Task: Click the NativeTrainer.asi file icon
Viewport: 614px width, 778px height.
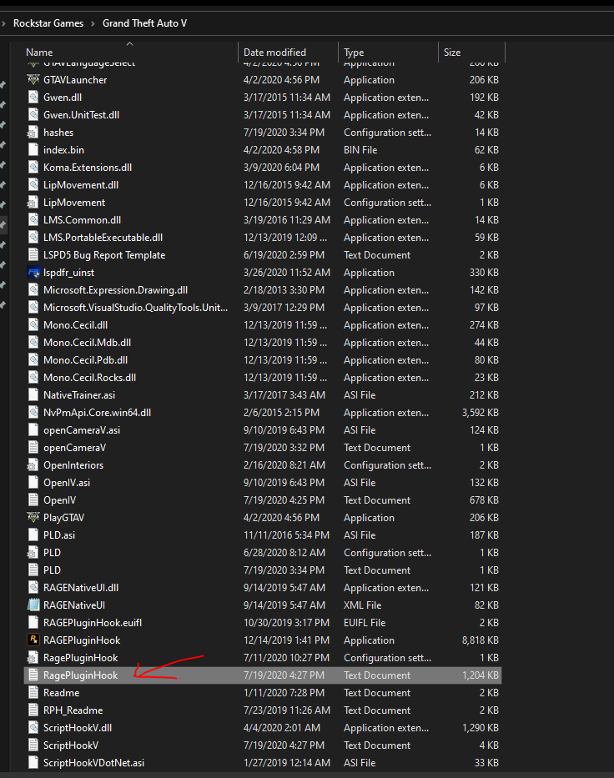Action: pos(33,395)
